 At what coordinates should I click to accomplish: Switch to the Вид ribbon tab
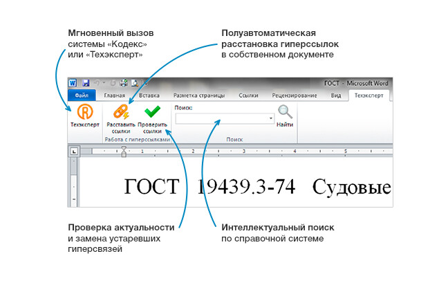click(x=336, y=95)
